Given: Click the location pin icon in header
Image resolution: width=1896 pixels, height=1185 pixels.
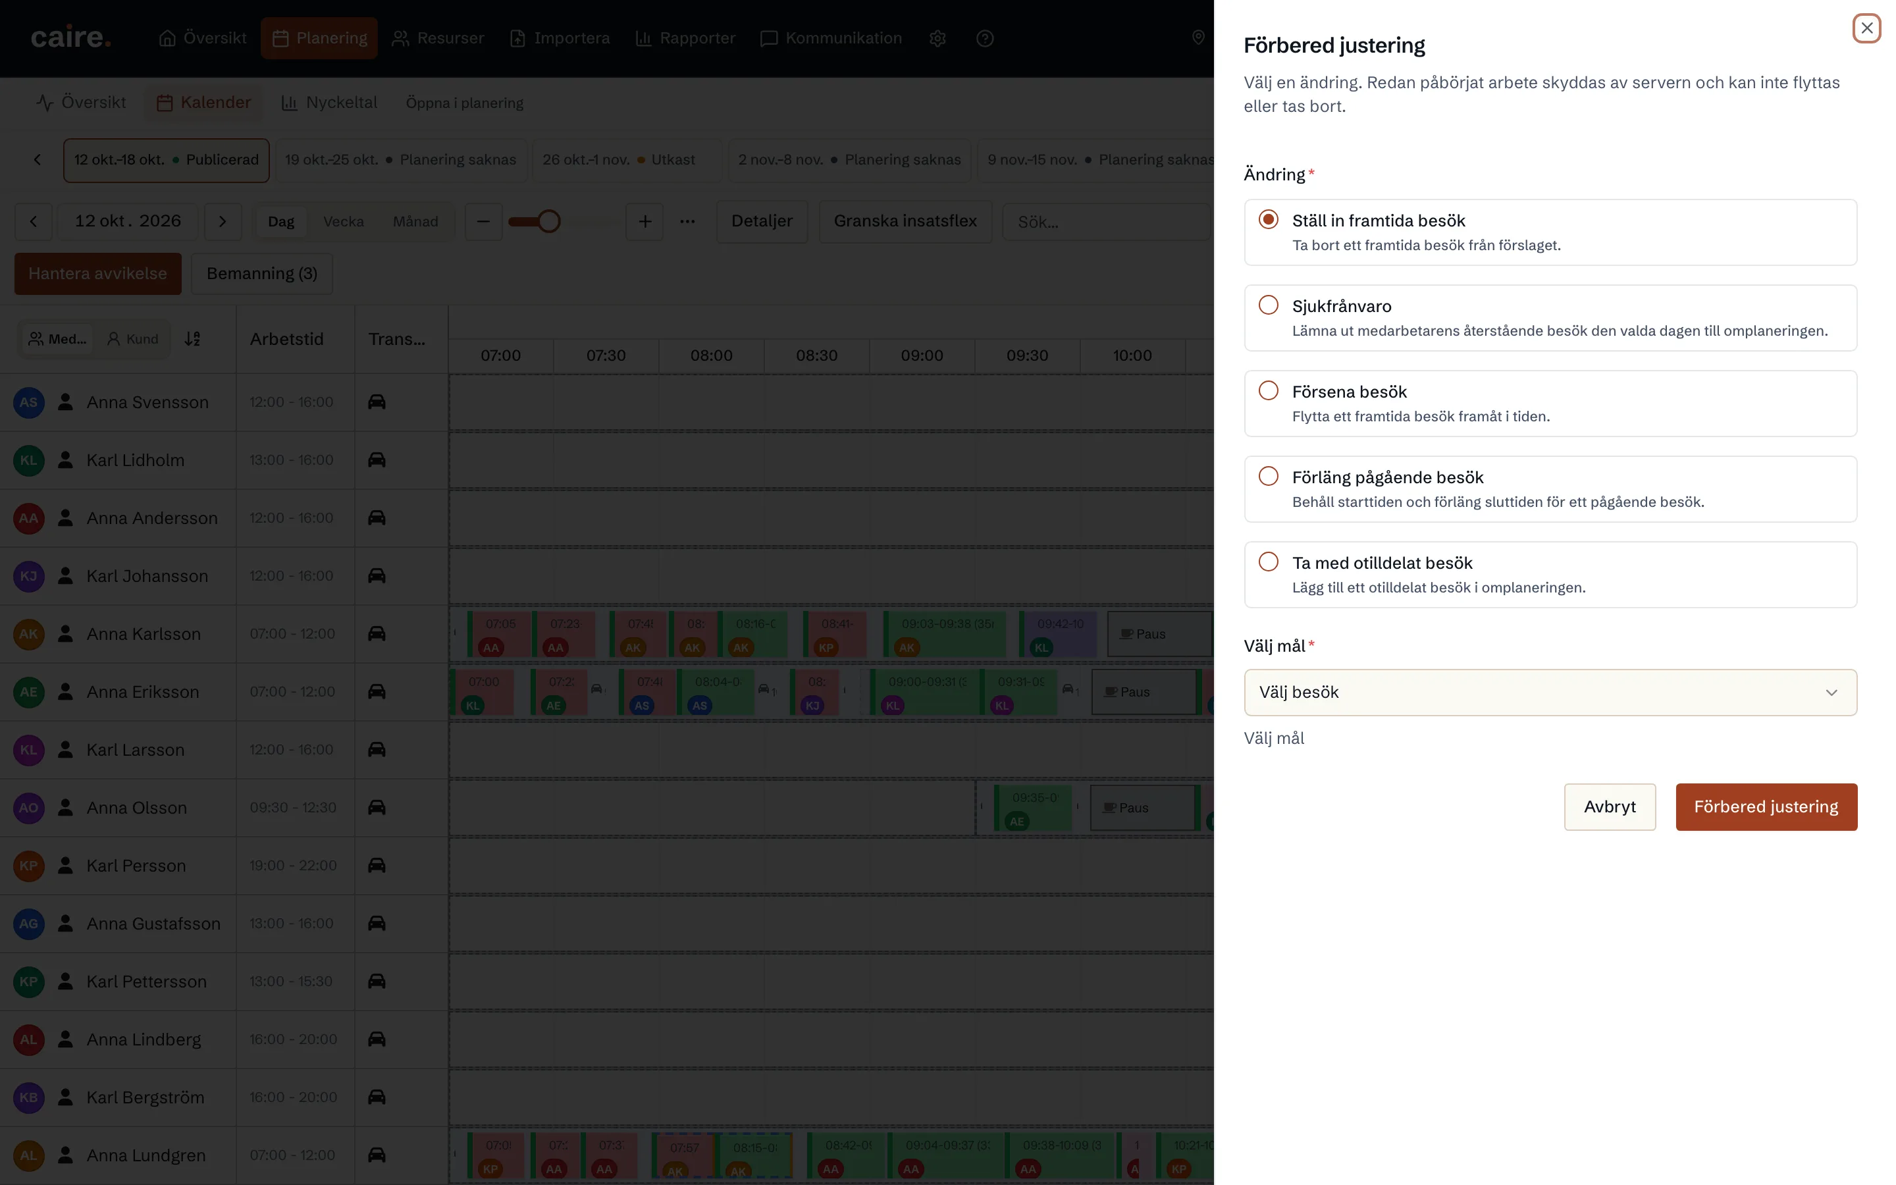Looking at the screenshot, I should [1198, 38].
